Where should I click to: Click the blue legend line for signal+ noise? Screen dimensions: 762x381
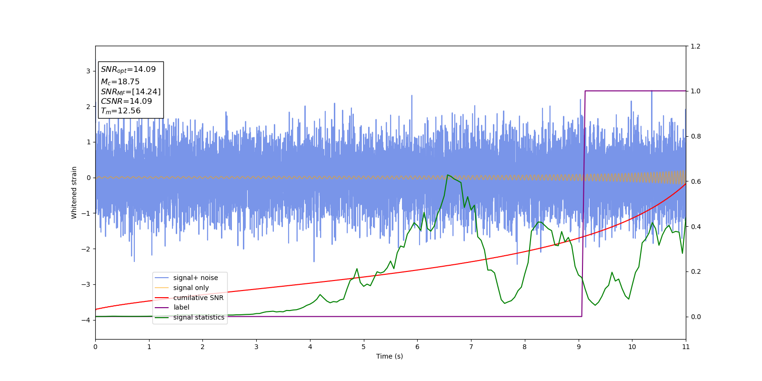pyautogui.click(x=162, y=278)
